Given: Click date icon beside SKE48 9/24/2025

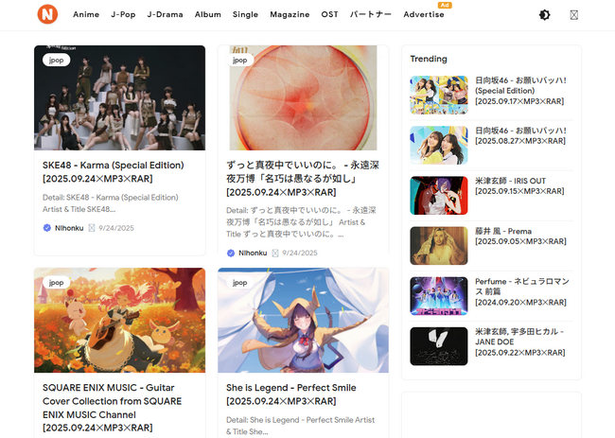Looking at the screenshot, I should point(92,228).
